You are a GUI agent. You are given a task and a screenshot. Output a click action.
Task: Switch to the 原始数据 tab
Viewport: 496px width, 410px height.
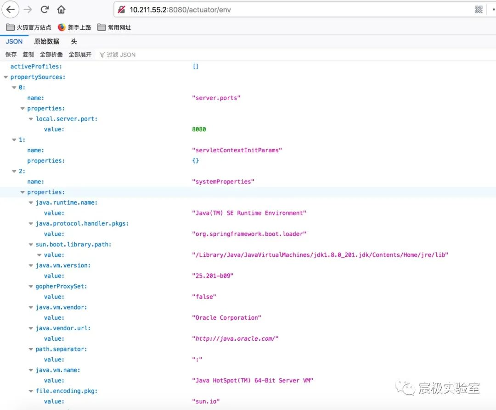(x=46, y=41)
